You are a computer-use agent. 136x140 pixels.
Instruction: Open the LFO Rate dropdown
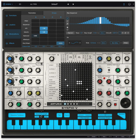(x=94, y=43)
